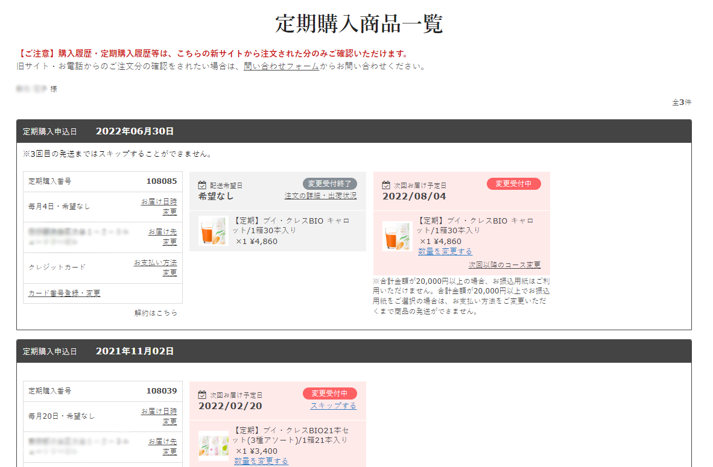713x467 pixels.
Task: Change お届け日時 for order 108085
Action: click(x=159, y=207)
